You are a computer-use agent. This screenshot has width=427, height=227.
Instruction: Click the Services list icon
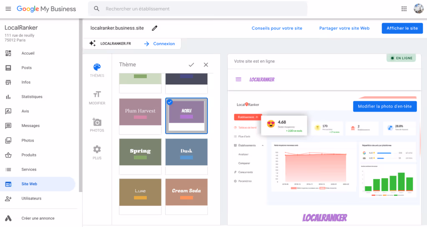pyautogui.click(x=8, y=170)
